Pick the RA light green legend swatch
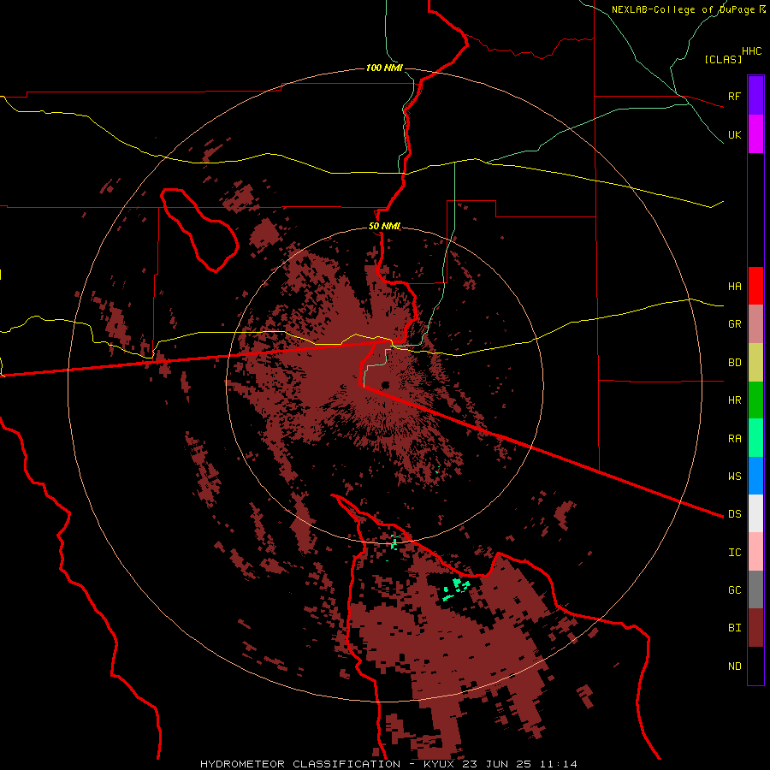The height and width of the screenshot is (770, 770). pyautogui.click(x=755, y=438)
